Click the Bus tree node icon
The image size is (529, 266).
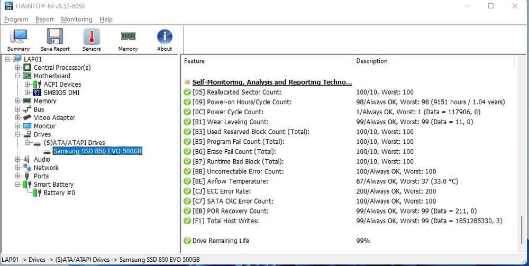27,109
